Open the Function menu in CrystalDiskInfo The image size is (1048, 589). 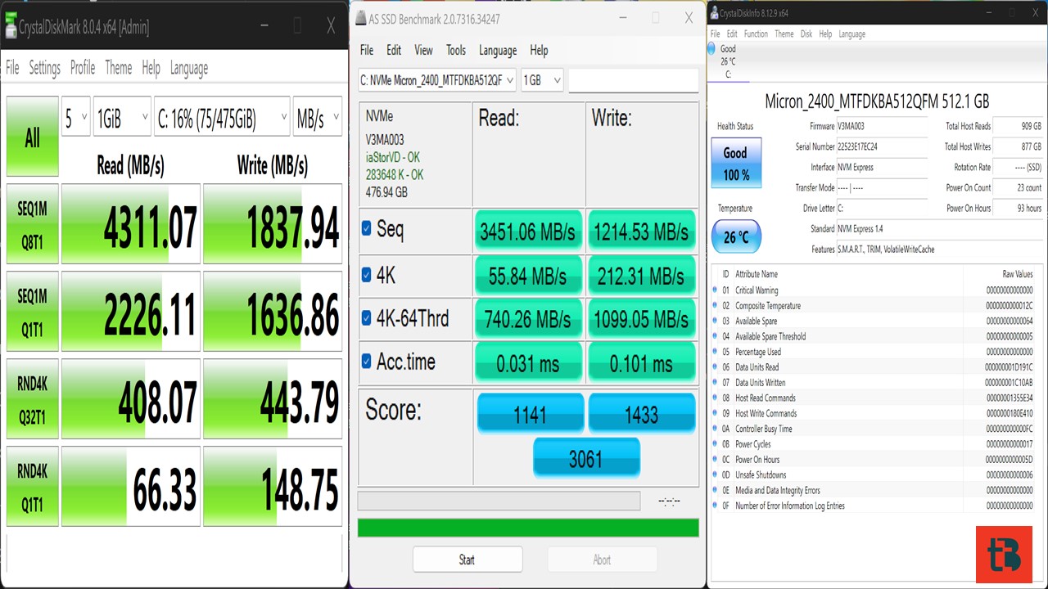pyautogui.click(x=756, y=34)
